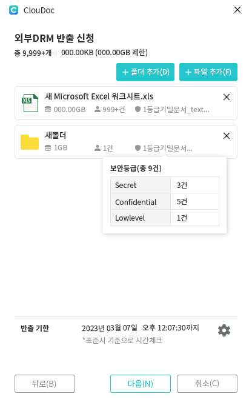Cancel with 취소(C) button
Screen dimensions: 252x408
point(207,384)
